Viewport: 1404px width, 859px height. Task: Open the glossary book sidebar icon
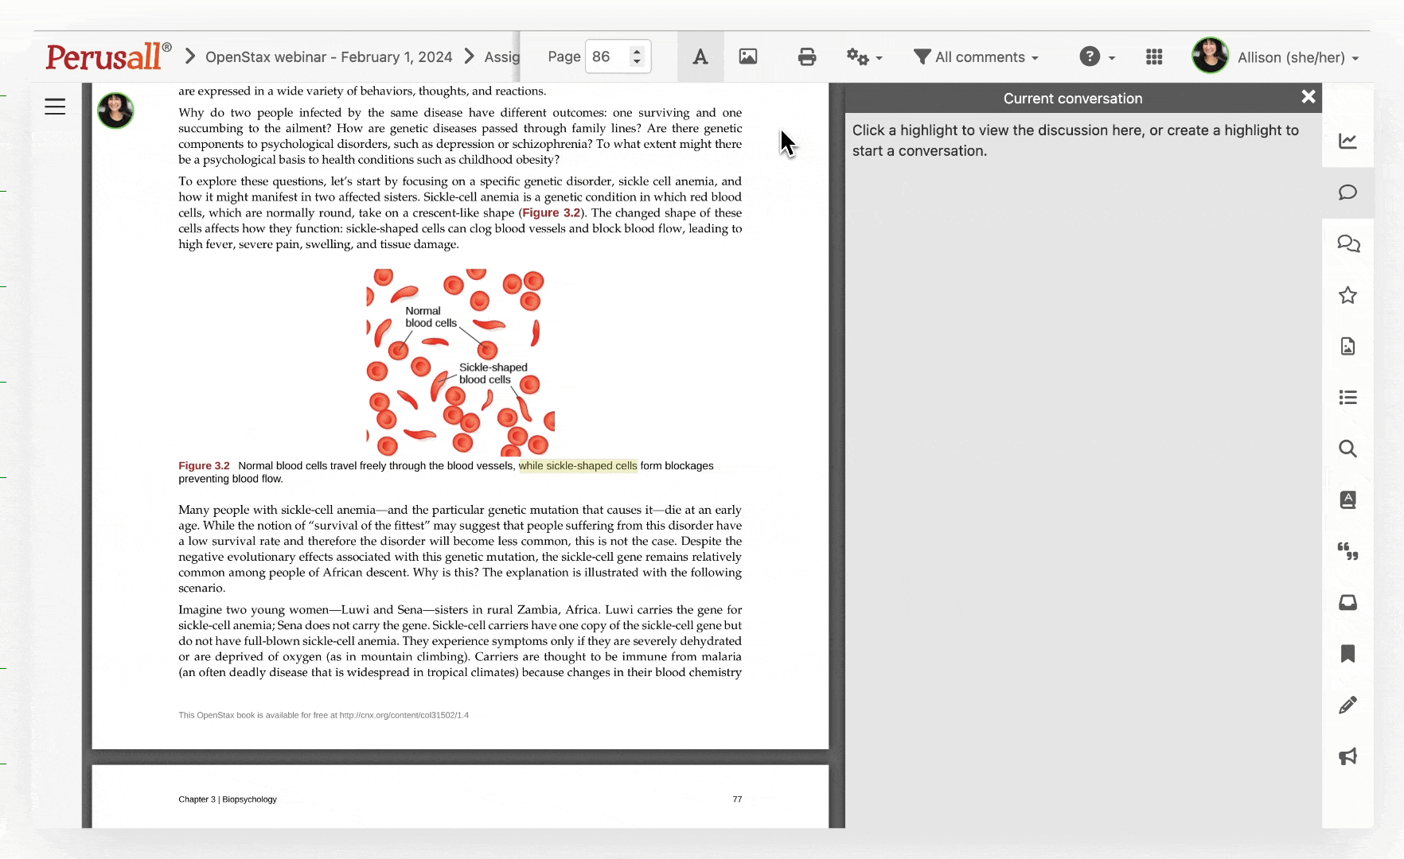pyautogui.click(x=1347, y=499)
